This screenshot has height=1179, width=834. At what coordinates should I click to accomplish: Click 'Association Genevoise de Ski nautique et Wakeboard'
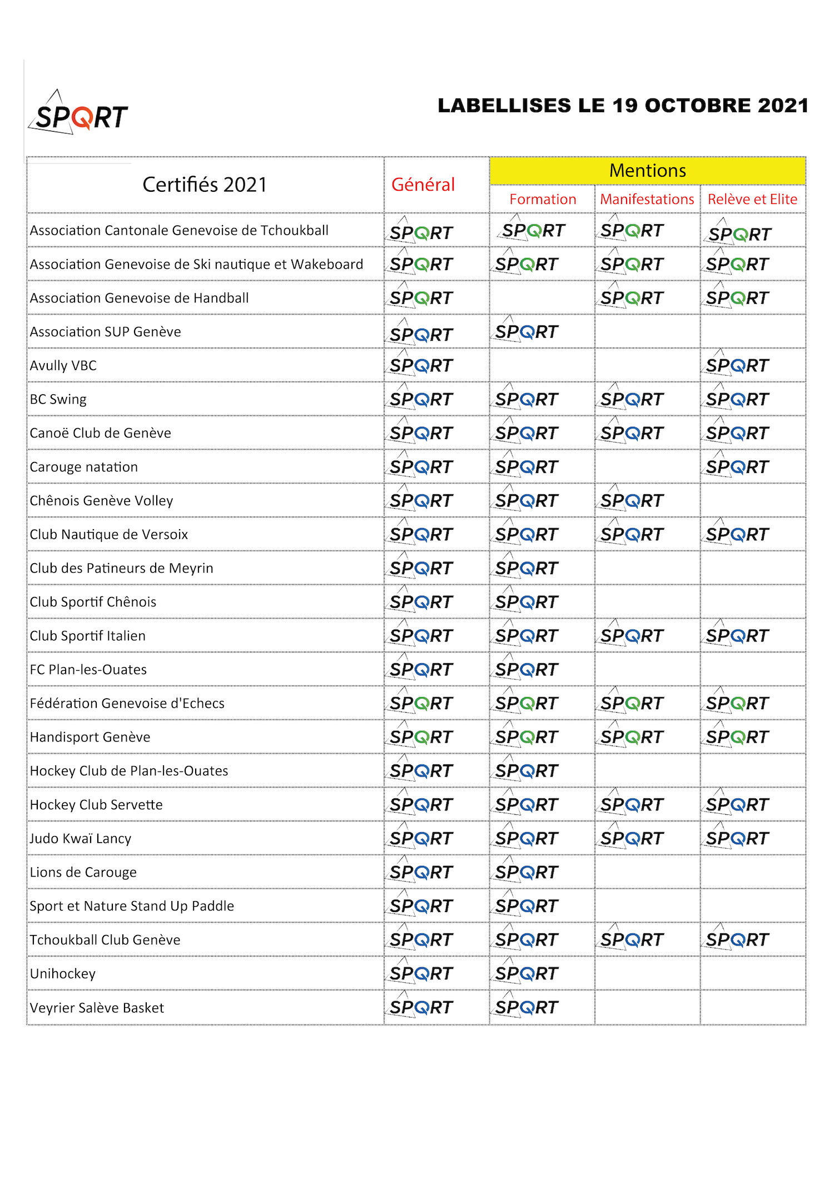(x=196, y=264)
